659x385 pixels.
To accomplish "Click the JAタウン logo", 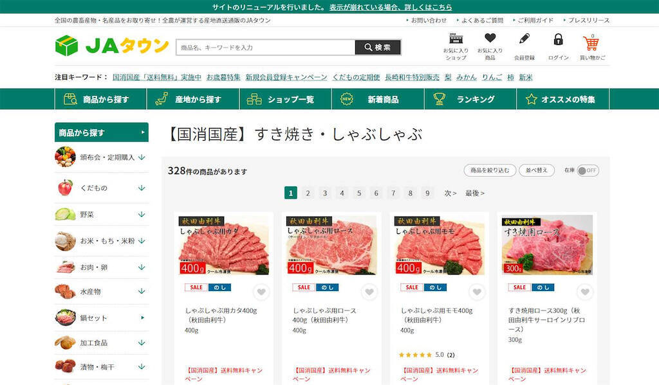I will pos(112,46).
